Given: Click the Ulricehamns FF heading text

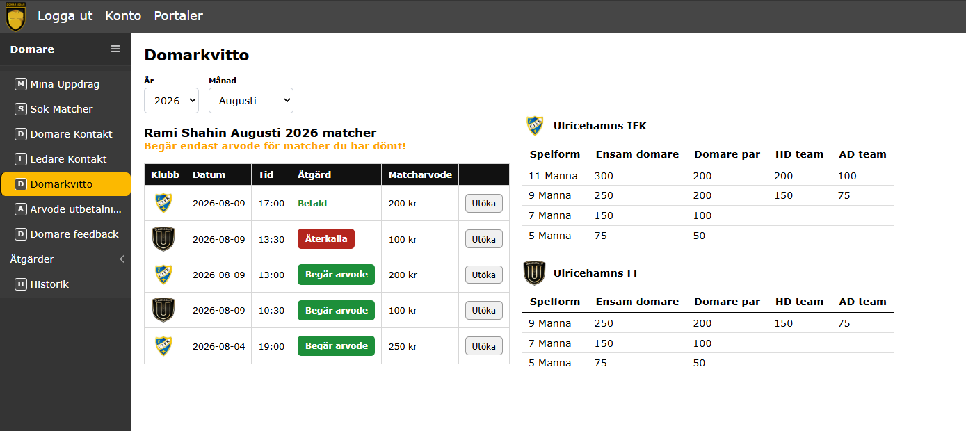Looking at the screenshot, I should (596, 273).
